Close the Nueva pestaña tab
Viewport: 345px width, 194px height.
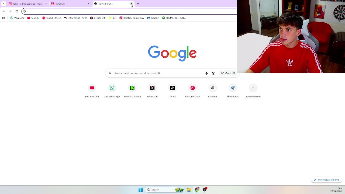132,4
